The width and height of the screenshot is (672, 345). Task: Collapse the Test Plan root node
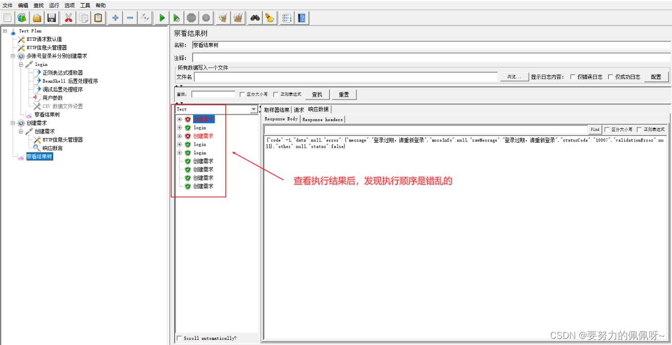pos(5,31)
